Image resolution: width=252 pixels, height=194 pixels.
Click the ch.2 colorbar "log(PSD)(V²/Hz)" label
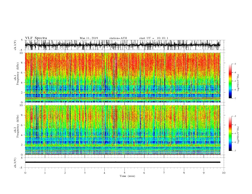pyautogui.click(x=238, y=135)
